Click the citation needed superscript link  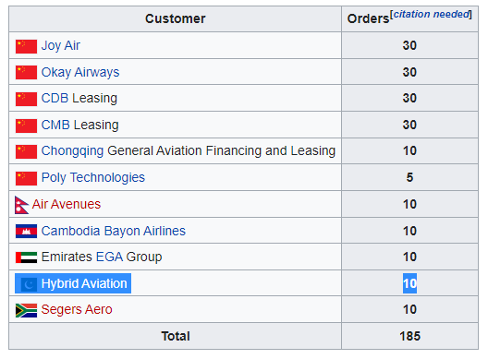coord(432,14)
